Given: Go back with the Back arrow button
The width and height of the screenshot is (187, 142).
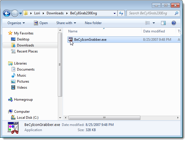Looking at the screenshot, I should click(x=7, y=13).
